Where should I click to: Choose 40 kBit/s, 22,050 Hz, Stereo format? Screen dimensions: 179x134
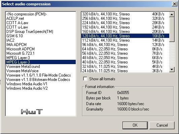[125, 62]
